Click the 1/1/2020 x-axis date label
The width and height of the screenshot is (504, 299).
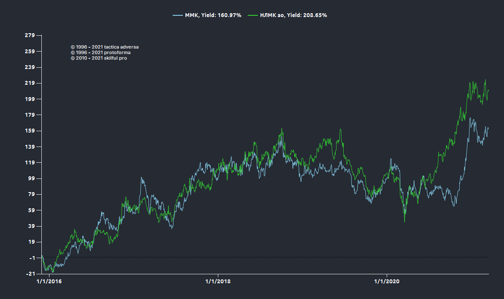coord(386,281)
